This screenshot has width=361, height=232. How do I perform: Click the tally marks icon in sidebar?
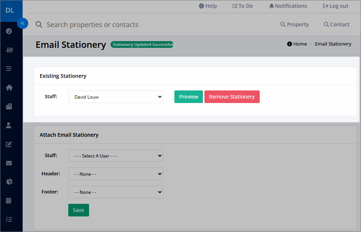pyautogui.click(x=9, y=50)
